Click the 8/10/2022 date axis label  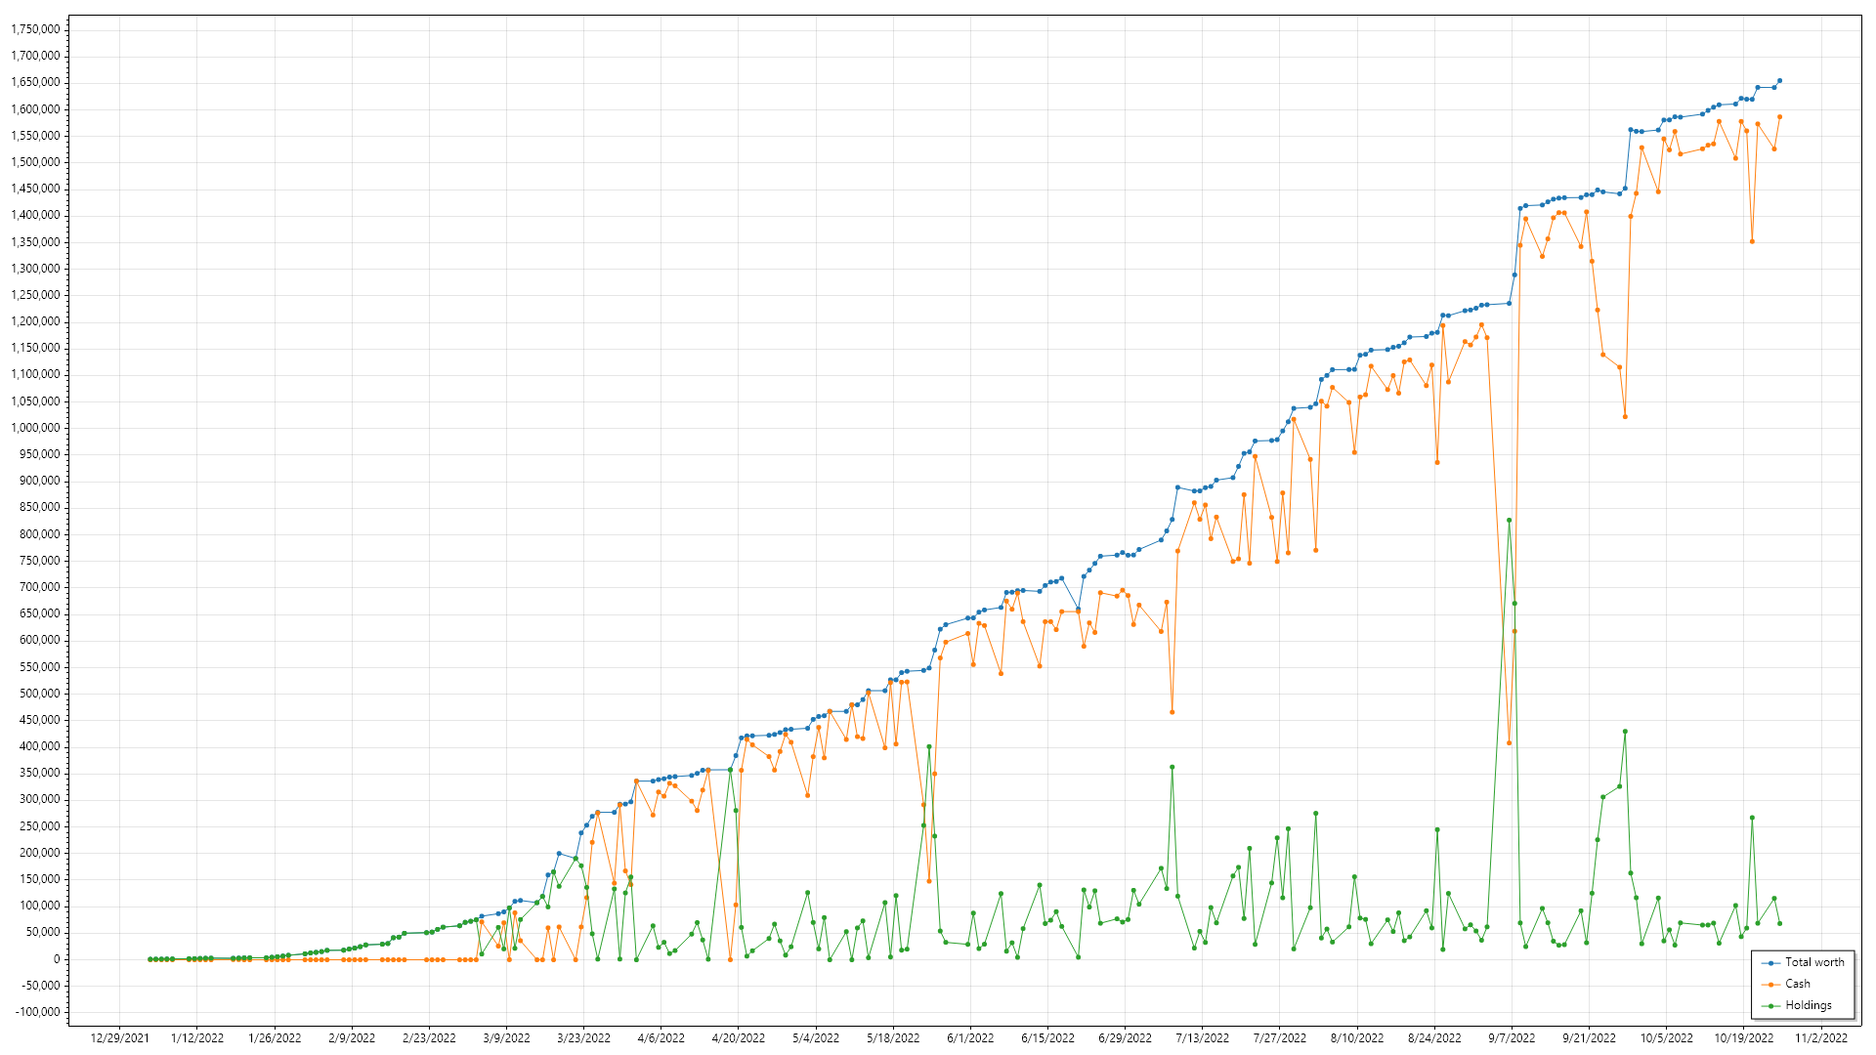pos(1357,1038)
